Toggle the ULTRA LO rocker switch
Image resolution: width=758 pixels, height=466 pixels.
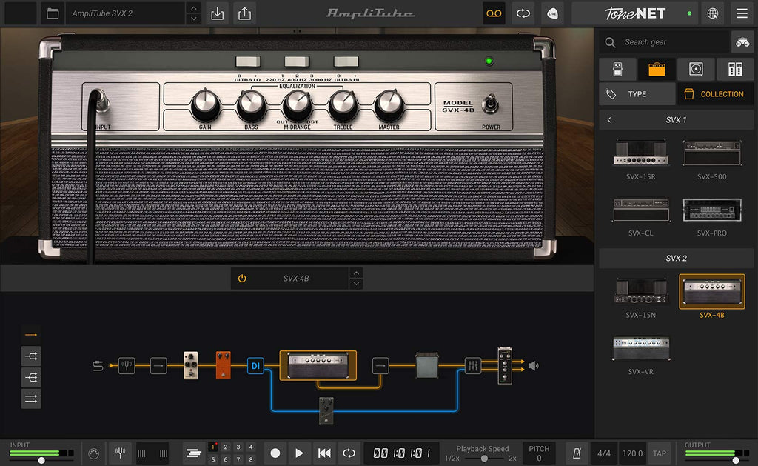pos(248,61)
